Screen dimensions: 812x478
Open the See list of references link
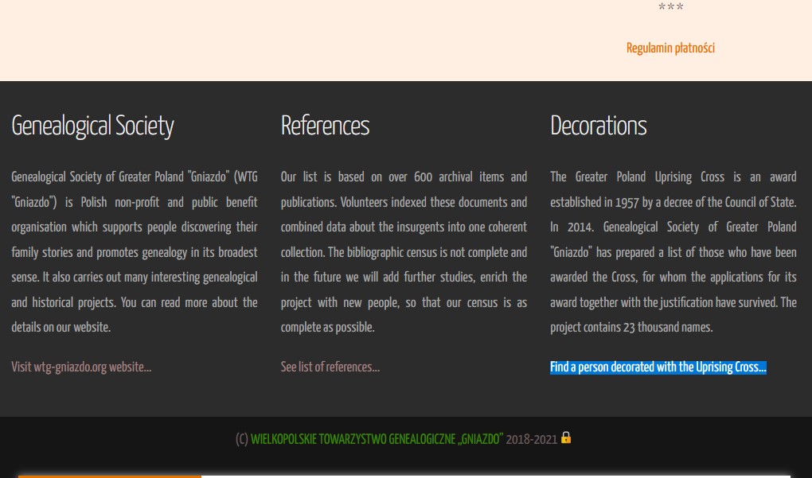[x=330, y=367]
